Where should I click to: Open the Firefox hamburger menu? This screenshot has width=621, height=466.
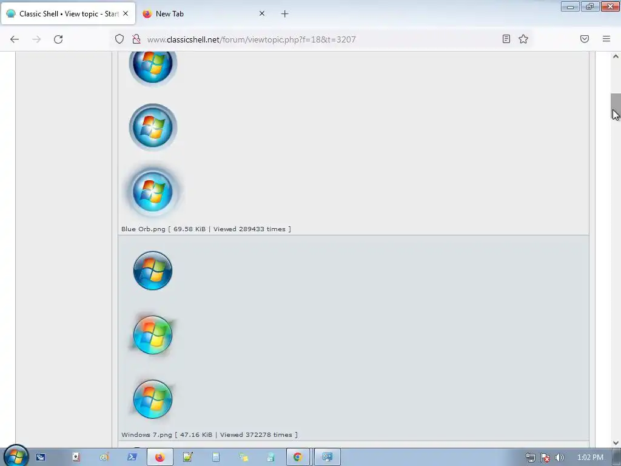tap(606, 39)
